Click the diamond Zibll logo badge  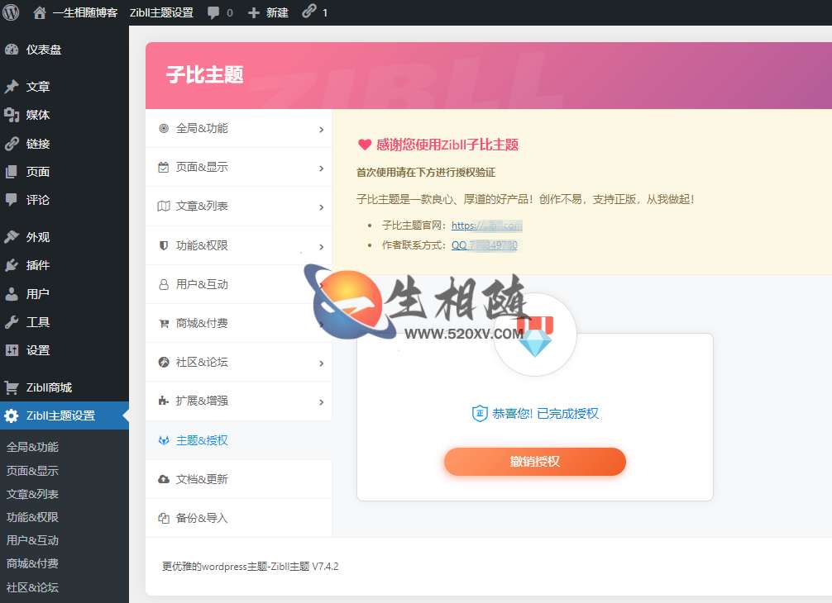[x=534, y=336]
